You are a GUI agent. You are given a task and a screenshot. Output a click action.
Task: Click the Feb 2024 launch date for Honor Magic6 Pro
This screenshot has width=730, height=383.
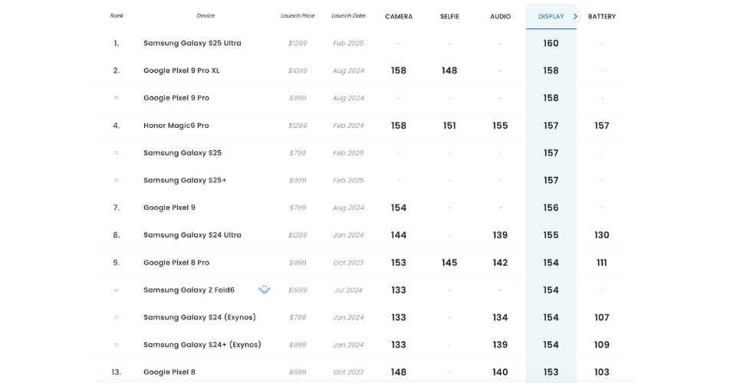click(x=348, y=126)
